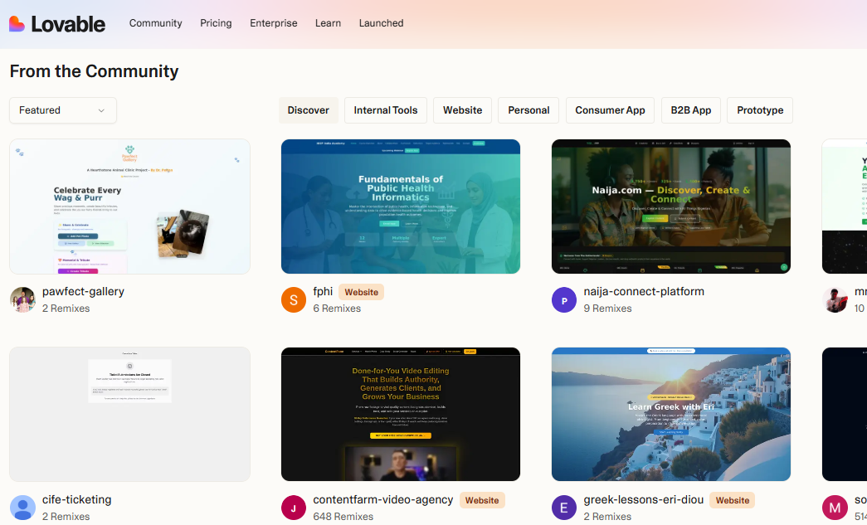Click the Website badge on contentfarm-video-agency
Viewport: 867px width, 525px height.
482,500
